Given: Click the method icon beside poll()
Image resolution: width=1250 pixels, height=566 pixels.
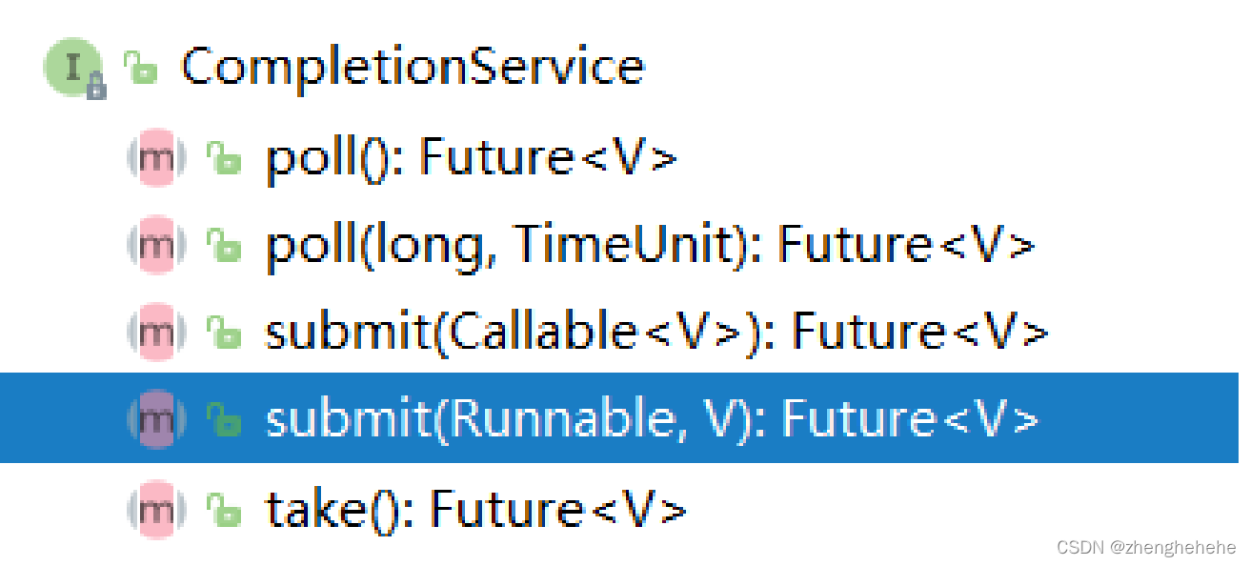Looking at the screenshot, I should [x=154, y=157].
